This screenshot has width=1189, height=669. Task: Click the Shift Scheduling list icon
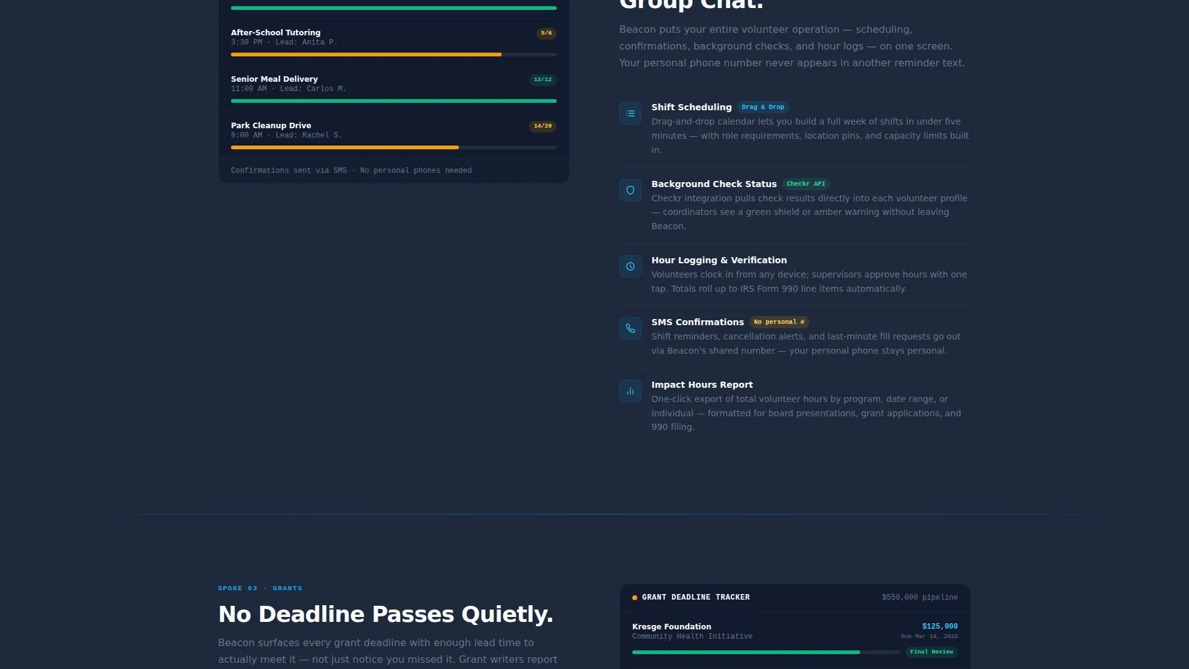[x=630, y=113]
